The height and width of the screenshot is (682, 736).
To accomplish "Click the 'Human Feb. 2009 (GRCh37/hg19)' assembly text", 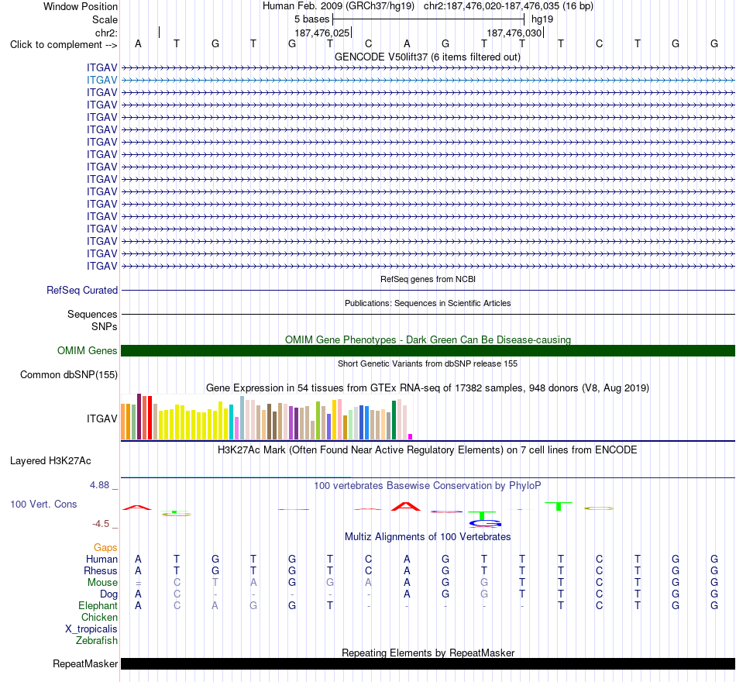I will click(x=339, y=6).
